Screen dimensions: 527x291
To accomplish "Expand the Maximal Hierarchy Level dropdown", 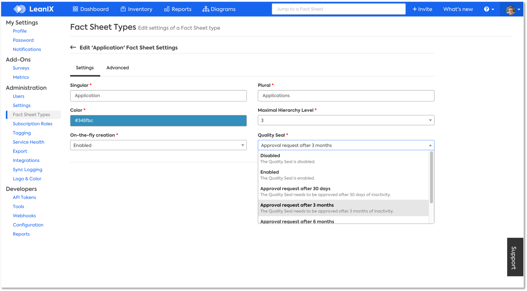I will (x=346, y=120).
